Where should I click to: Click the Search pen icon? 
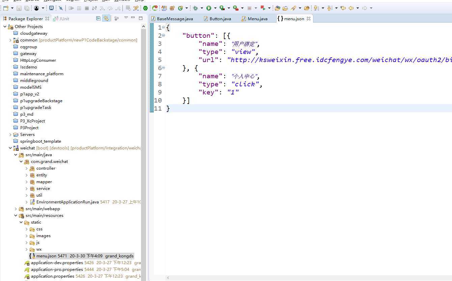pos(293,8)
